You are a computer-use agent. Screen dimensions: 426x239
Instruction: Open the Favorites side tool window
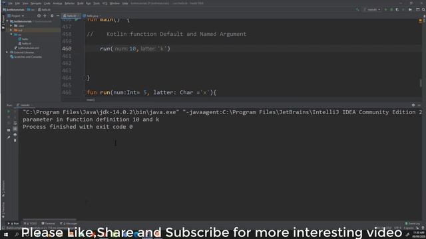tap(3, 210)
